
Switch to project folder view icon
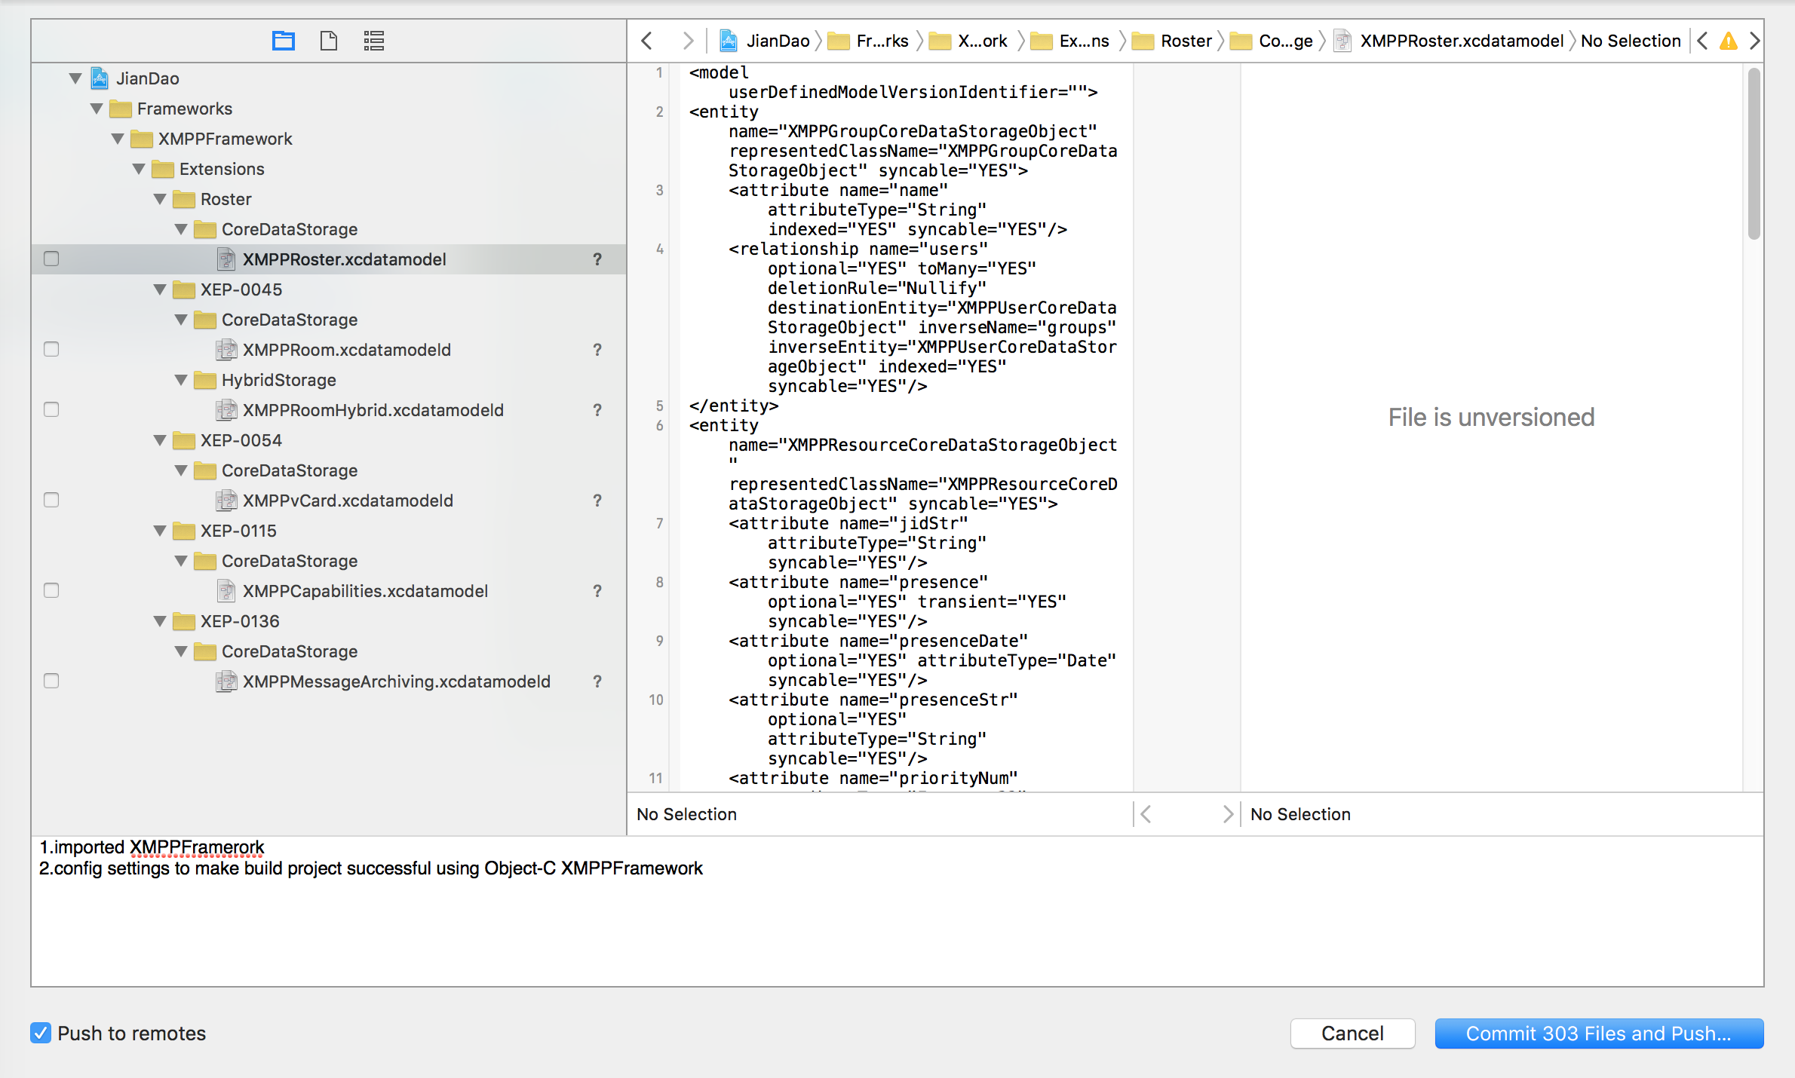click(283, 41)
